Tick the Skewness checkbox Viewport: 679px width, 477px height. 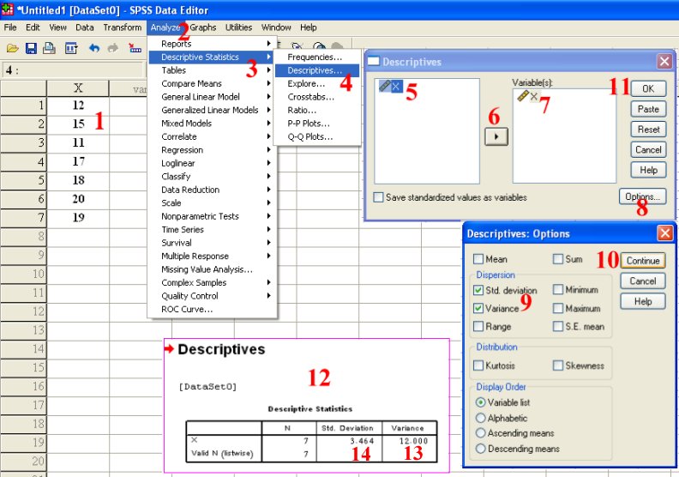pos(558,365)
